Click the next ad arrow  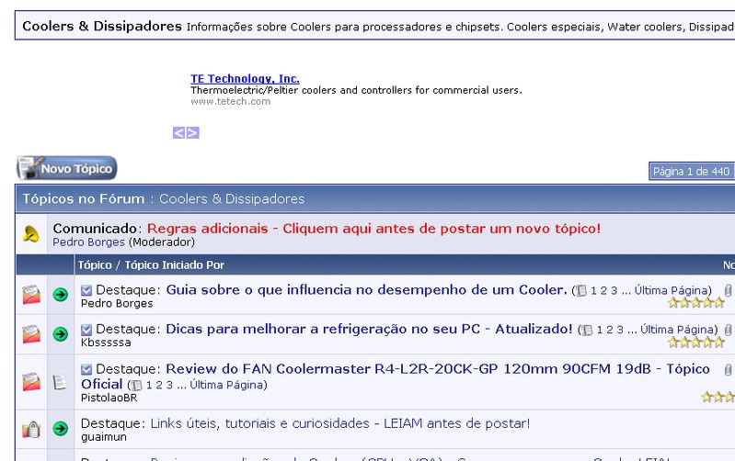pos(192,132)
